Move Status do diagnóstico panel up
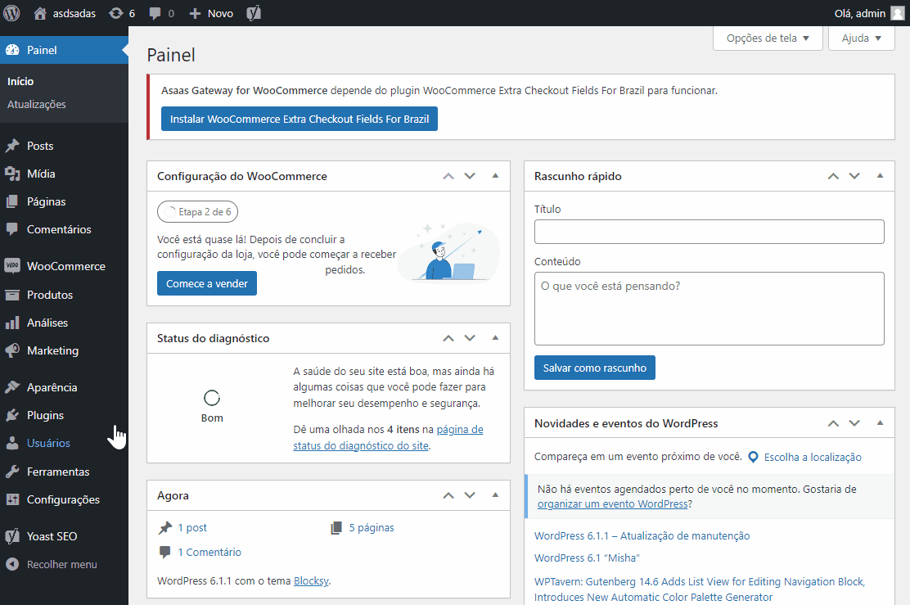 (448, 338)
